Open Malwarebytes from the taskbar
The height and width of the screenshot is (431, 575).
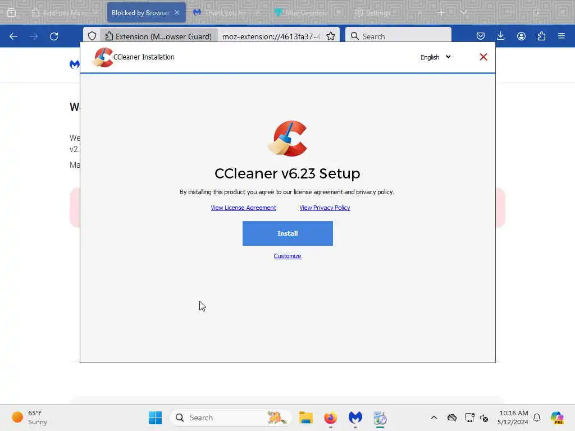pos(355,418)
